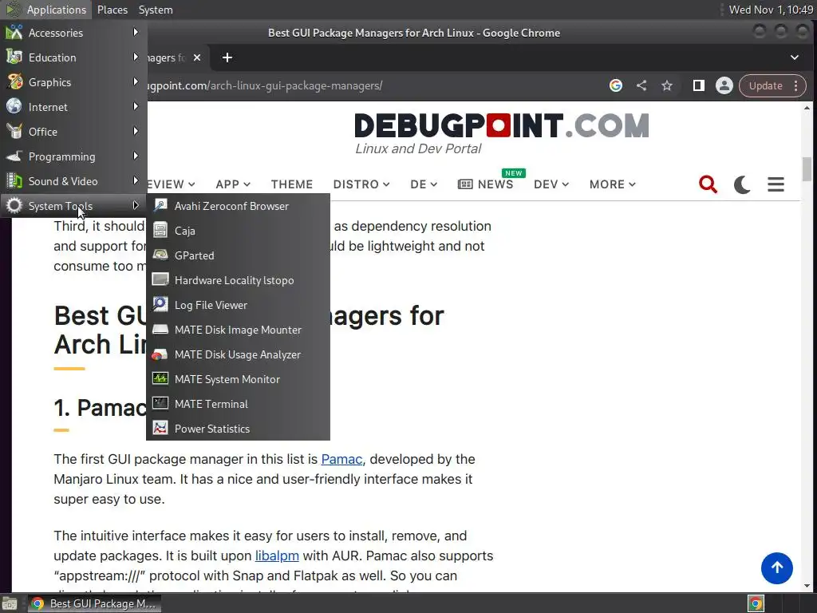
Task: Open Log File Viewer
Action: (238, 305)
